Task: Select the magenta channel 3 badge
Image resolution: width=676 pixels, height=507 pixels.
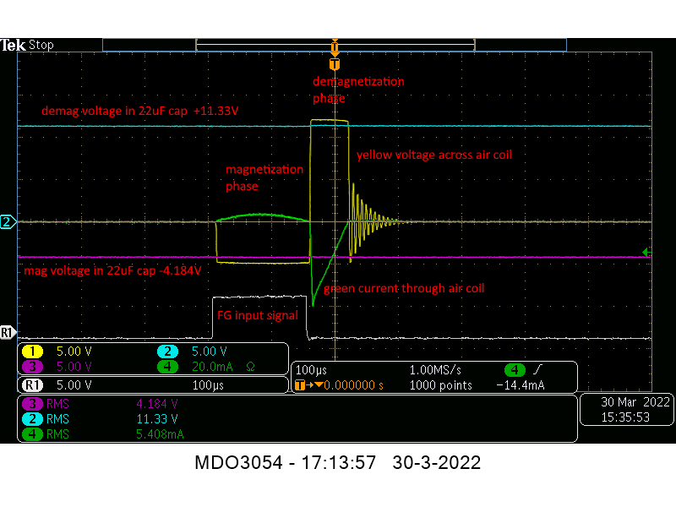Action: click(31, 367)
